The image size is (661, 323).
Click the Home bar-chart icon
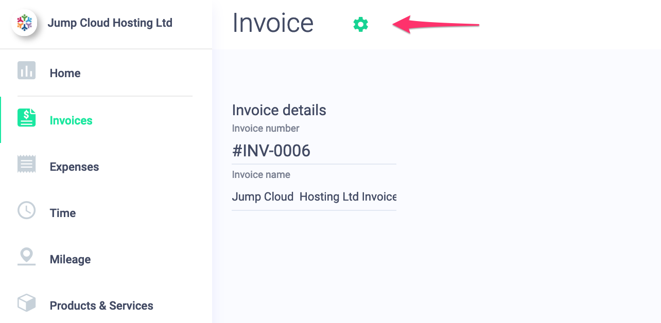pos(26,71)
